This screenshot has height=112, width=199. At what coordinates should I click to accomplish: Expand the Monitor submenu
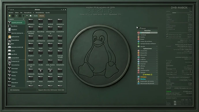pos(147,79)
